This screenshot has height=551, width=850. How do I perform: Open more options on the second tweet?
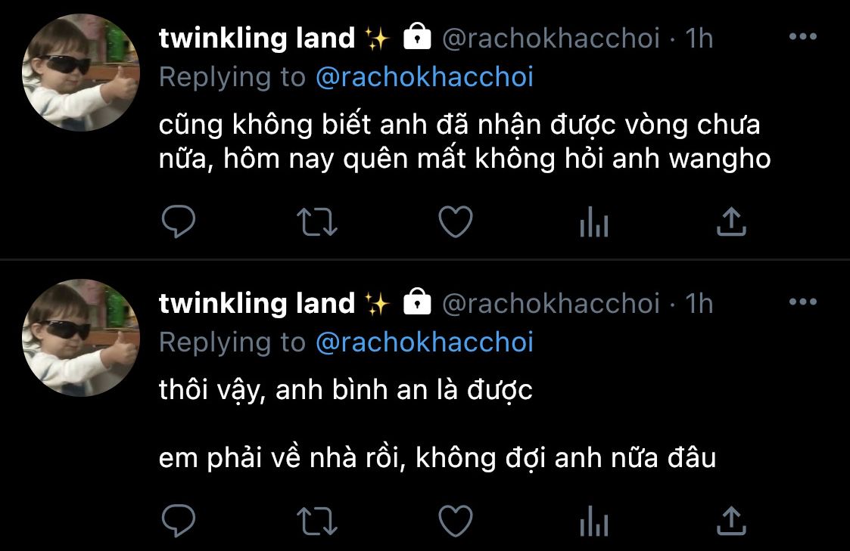tap(803, 302)
